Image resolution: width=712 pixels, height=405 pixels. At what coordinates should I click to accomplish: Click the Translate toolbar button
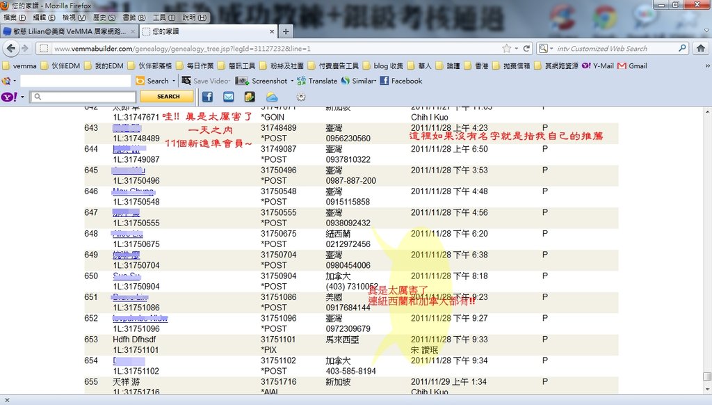pos(317,81)
